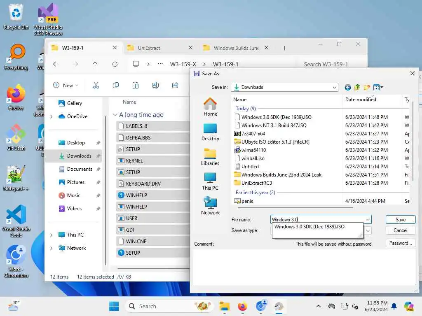This screenshot has width=422, height=316.
Task: Expand This PC in Explorer sidebar
Action: tap(52, 235)
